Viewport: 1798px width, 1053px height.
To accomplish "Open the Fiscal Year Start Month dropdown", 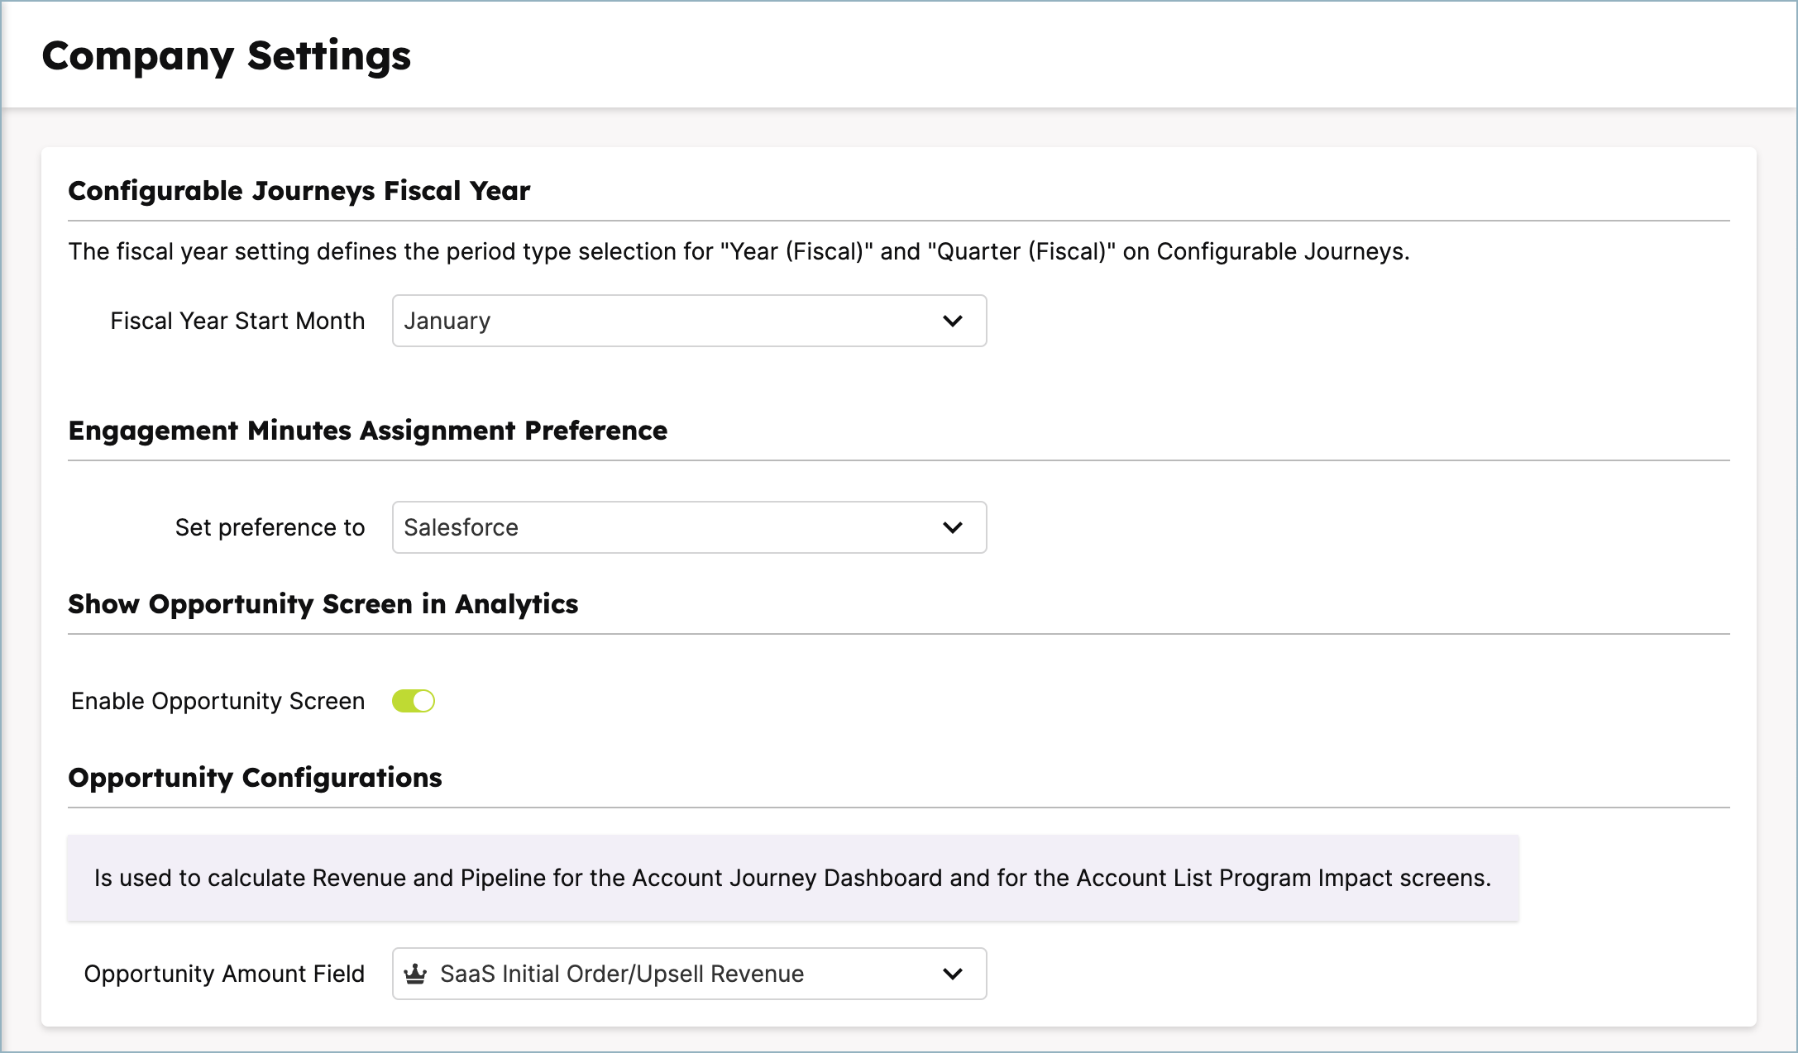I will coord(689,321).
